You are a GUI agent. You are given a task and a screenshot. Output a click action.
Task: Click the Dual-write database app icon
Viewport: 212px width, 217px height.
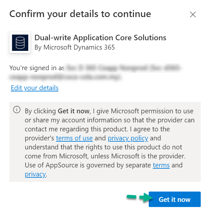pyautogui.click(x=20, y=42)
